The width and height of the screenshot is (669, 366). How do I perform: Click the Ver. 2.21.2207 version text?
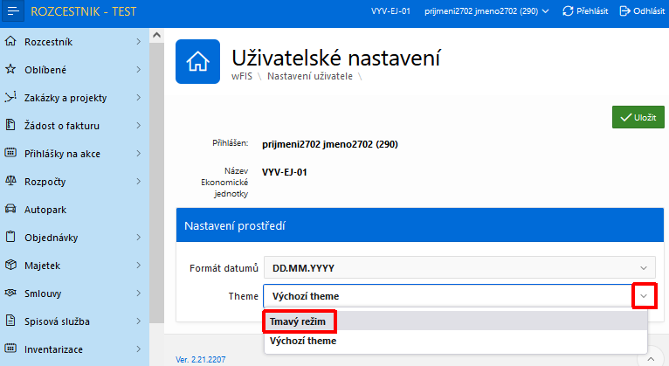[200, 359]
